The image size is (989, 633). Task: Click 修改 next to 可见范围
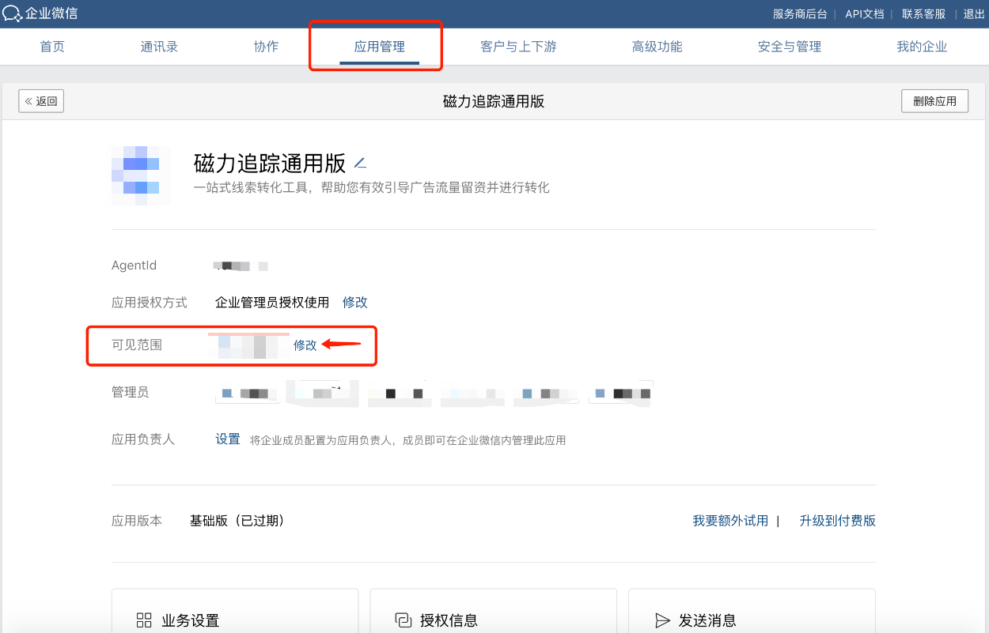[x=305, y=345]
